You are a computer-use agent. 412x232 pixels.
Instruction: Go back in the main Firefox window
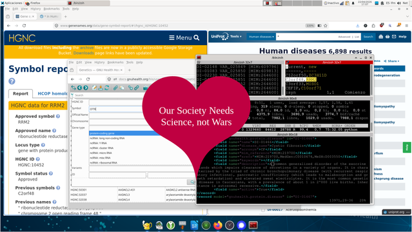(x=8, y=26)
